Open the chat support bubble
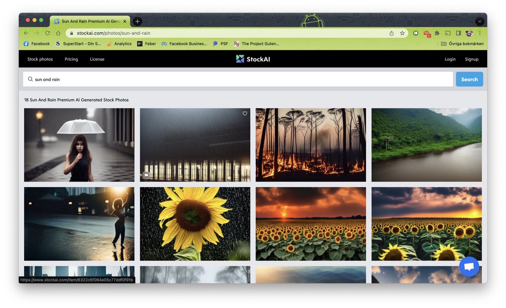The width and height of the screenshot is (506, 308). pyautogui.click(x=469, y=267)
